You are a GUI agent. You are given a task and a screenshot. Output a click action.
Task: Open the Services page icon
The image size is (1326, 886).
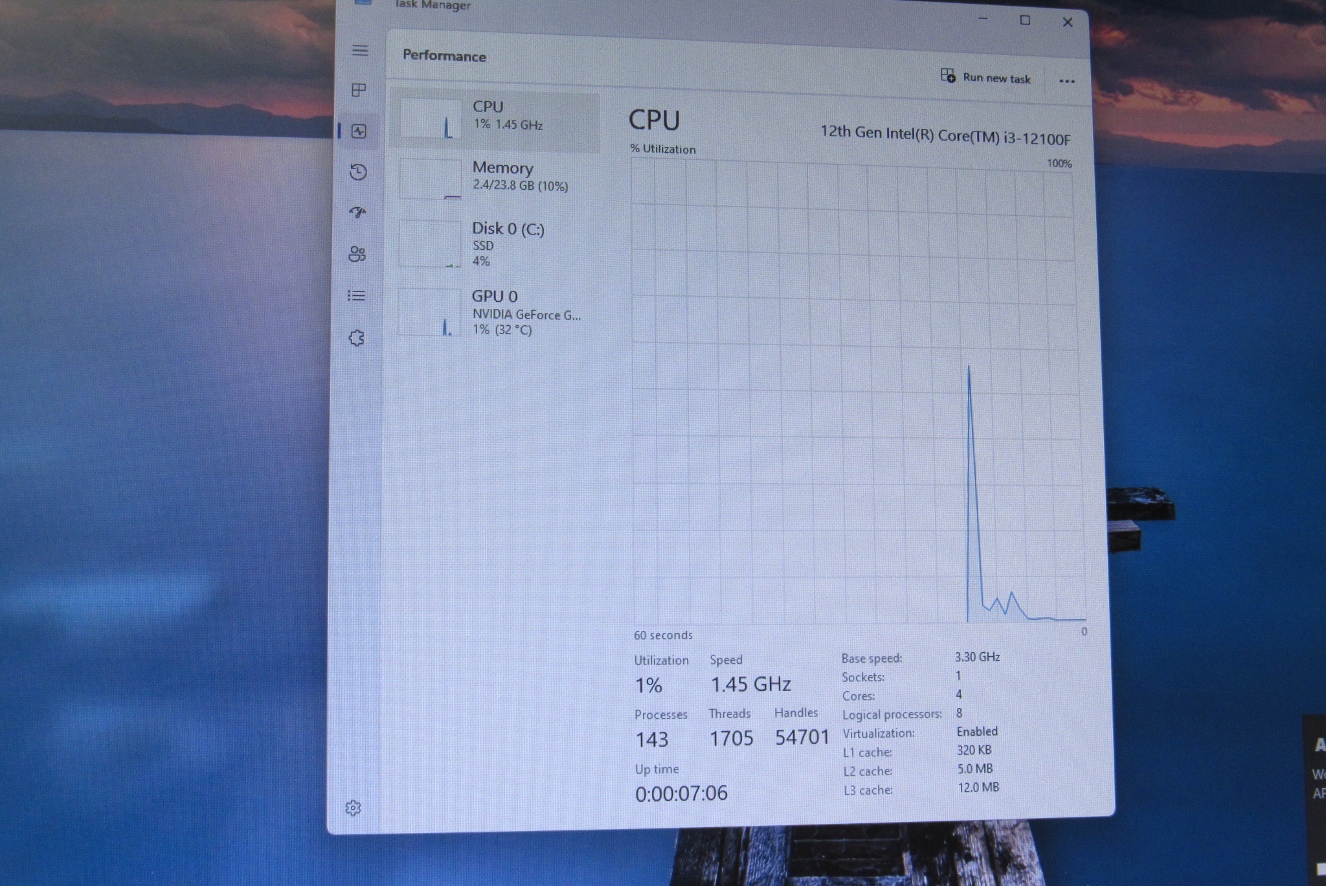[x=356, y=337]
